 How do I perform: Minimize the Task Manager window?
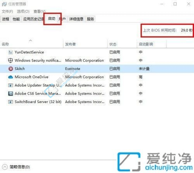[162, 4]
